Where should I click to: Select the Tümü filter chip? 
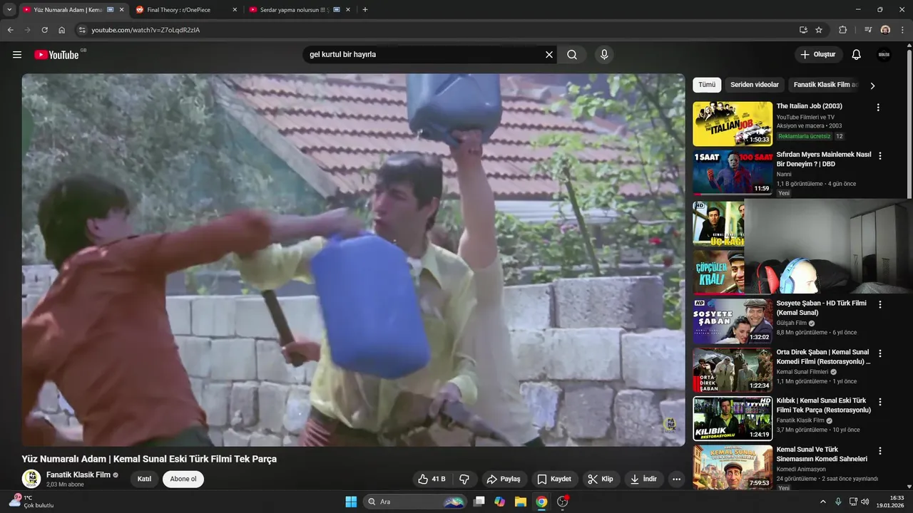(x=707, y=85)
